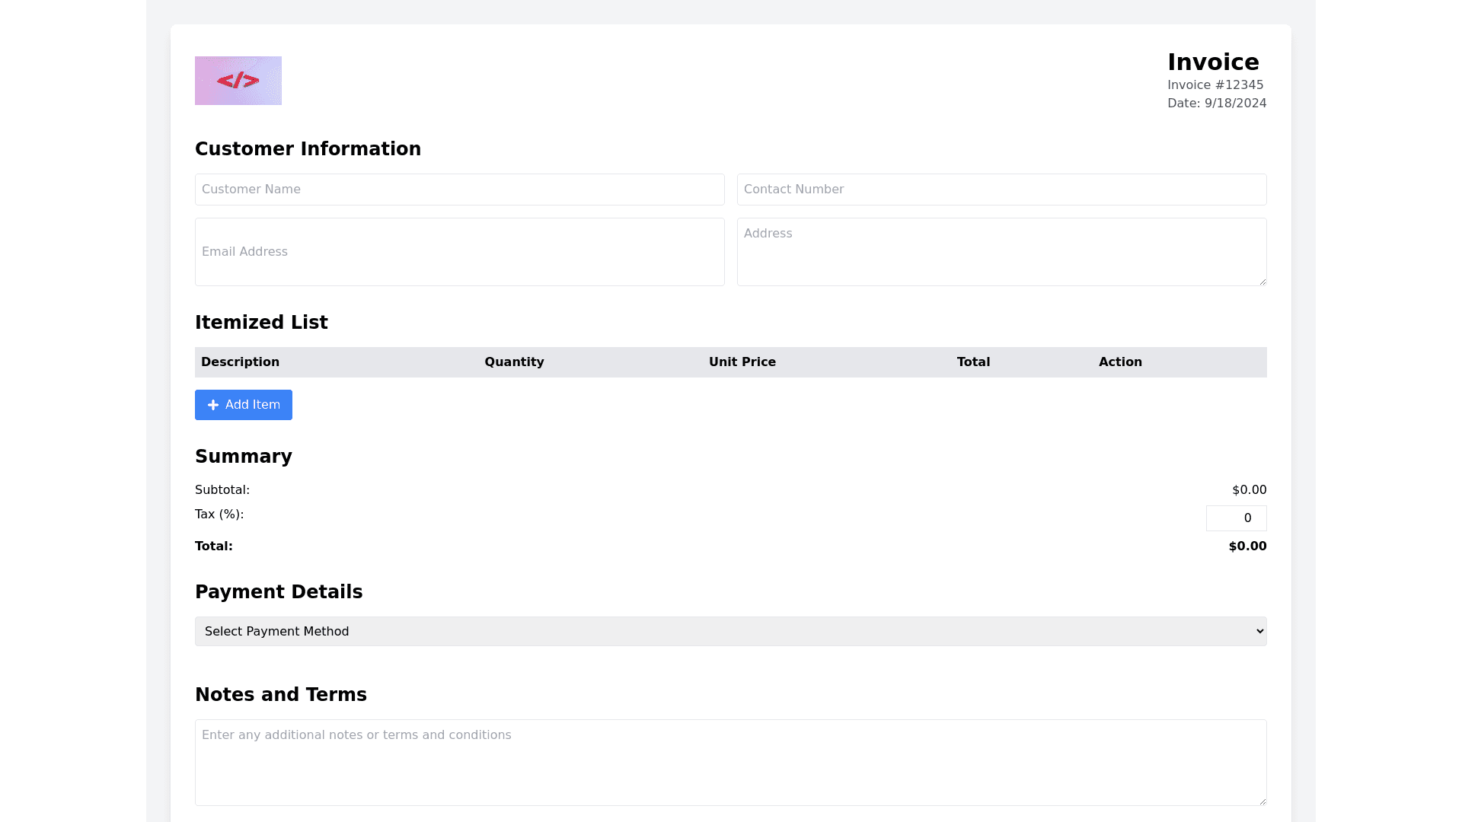Click the Unit Price column header

click(x=742, y=362)
